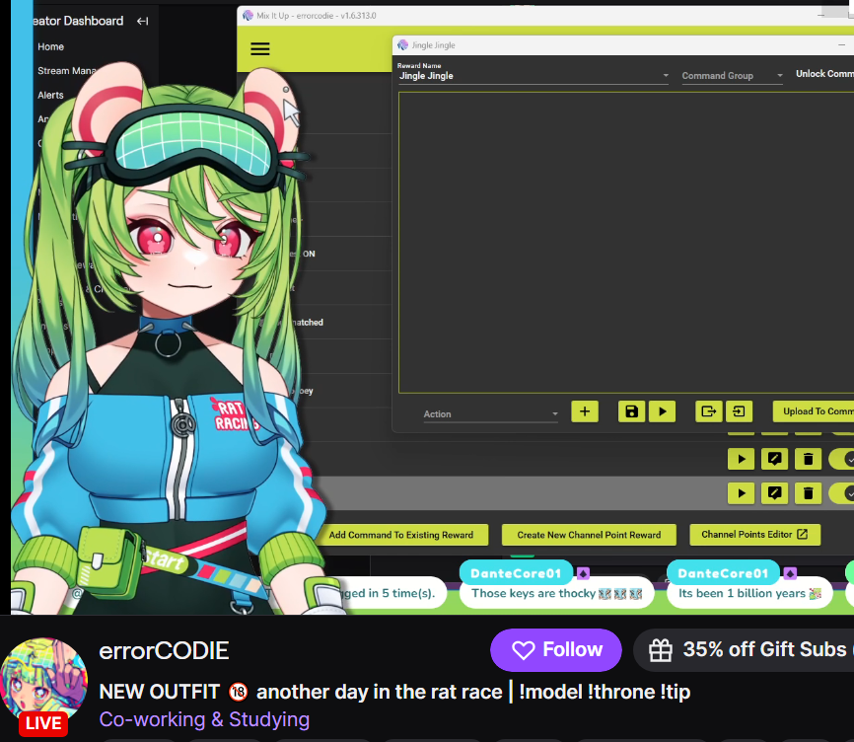Run the command in upper list row
The width and height of the screenshot is (854, 742).
pos(742,459)
